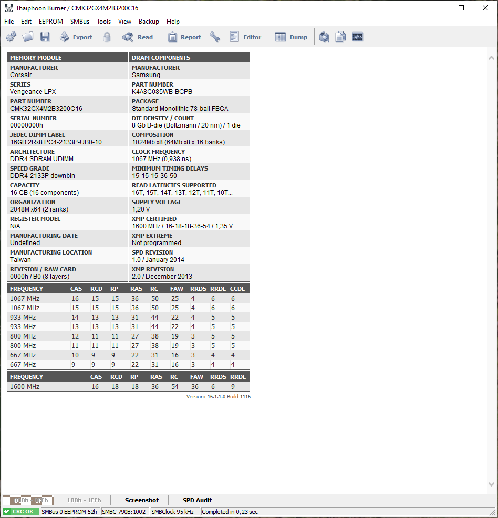The width and height of the screenshot is (498, 518).
Task: Save dump with the floppy disk icon
Action: pyautogui.click(x=45, y=37)
